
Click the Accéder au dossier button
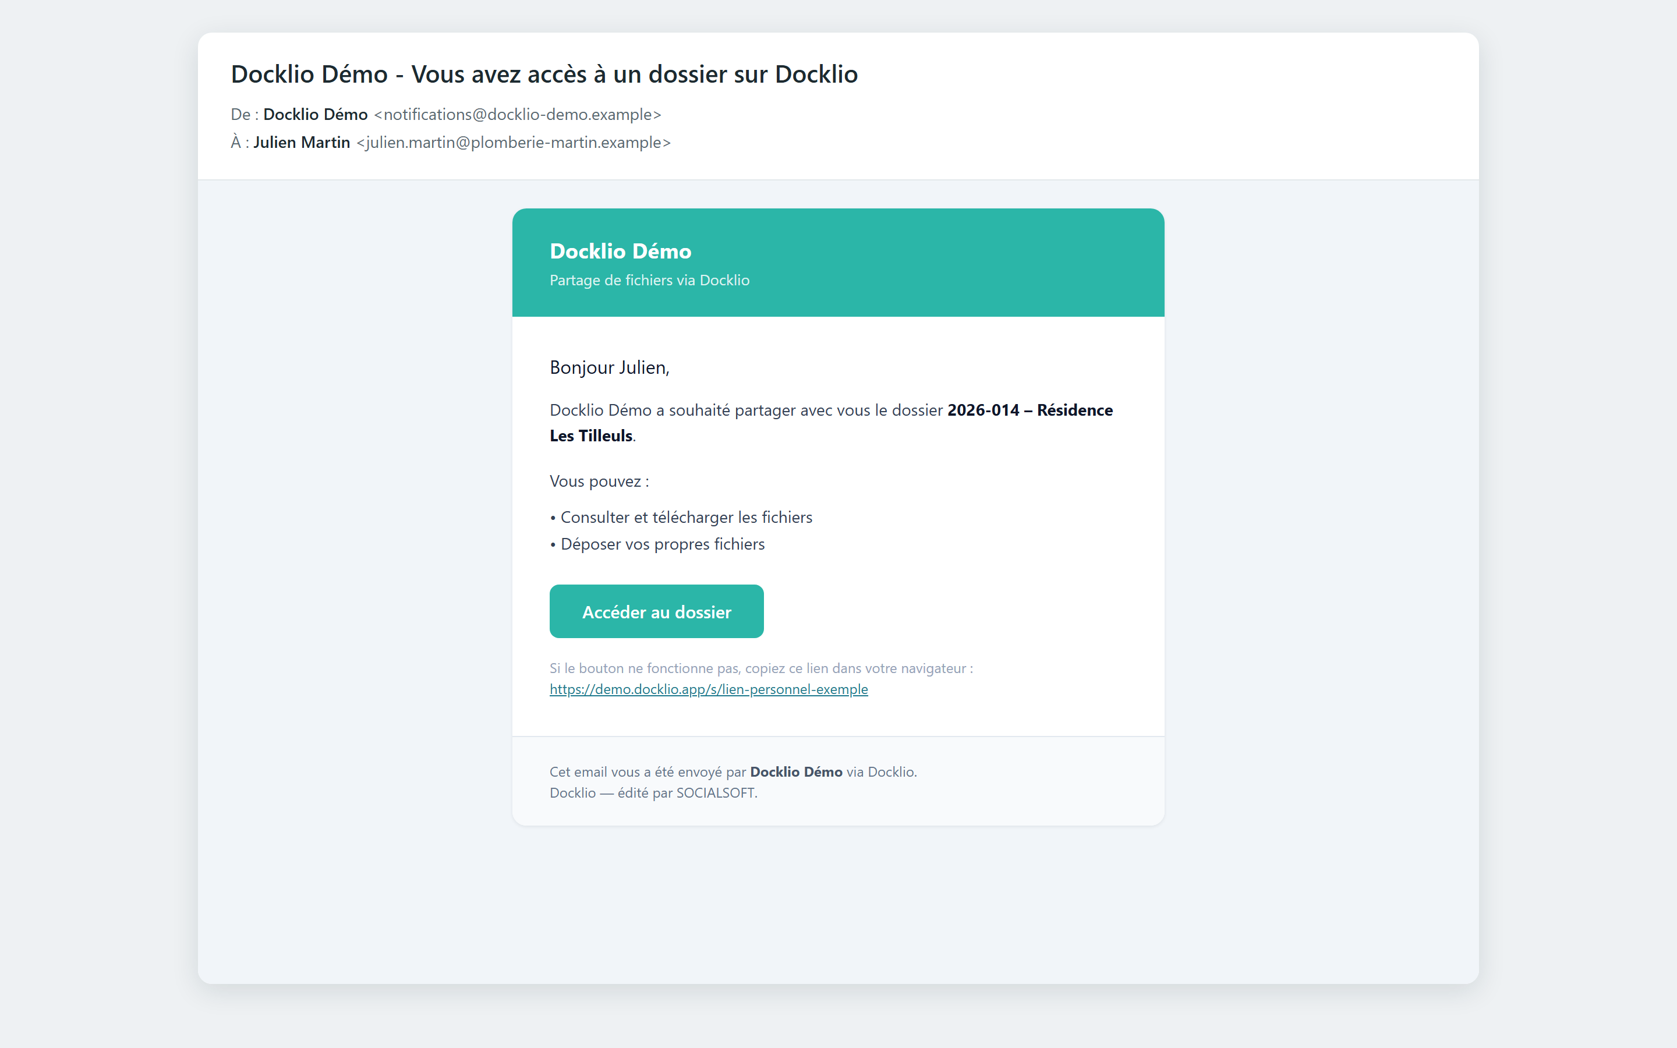pos(656,611)
